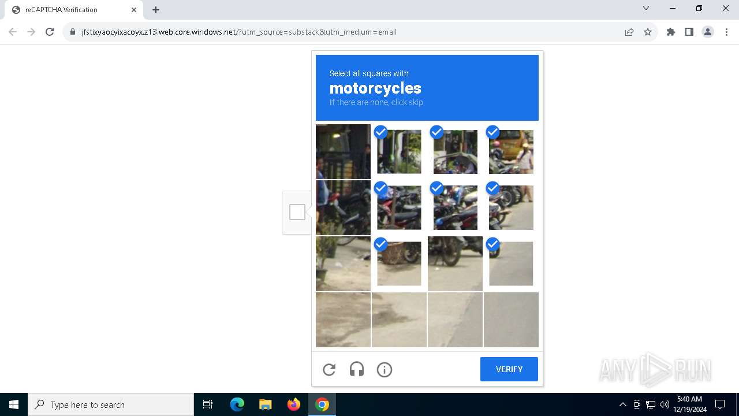Deselect the first-row, fourth-column tile with yellow car

pyautogui.click(x=511, y=151)
